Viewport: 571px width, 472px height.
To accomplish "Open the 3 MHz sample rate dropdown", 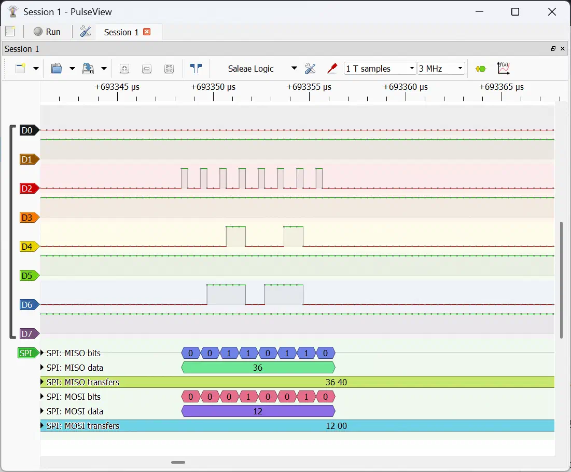I will click(441, 69).
